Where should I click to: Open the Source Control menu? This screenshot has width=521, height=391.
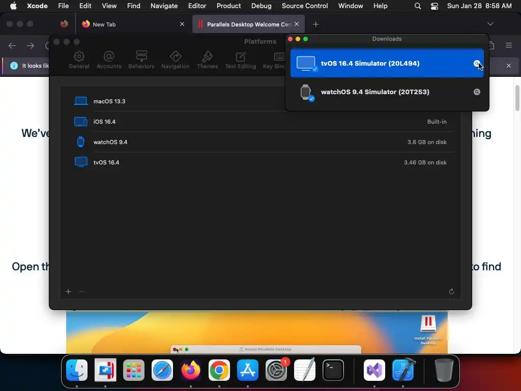coord(305,6)
